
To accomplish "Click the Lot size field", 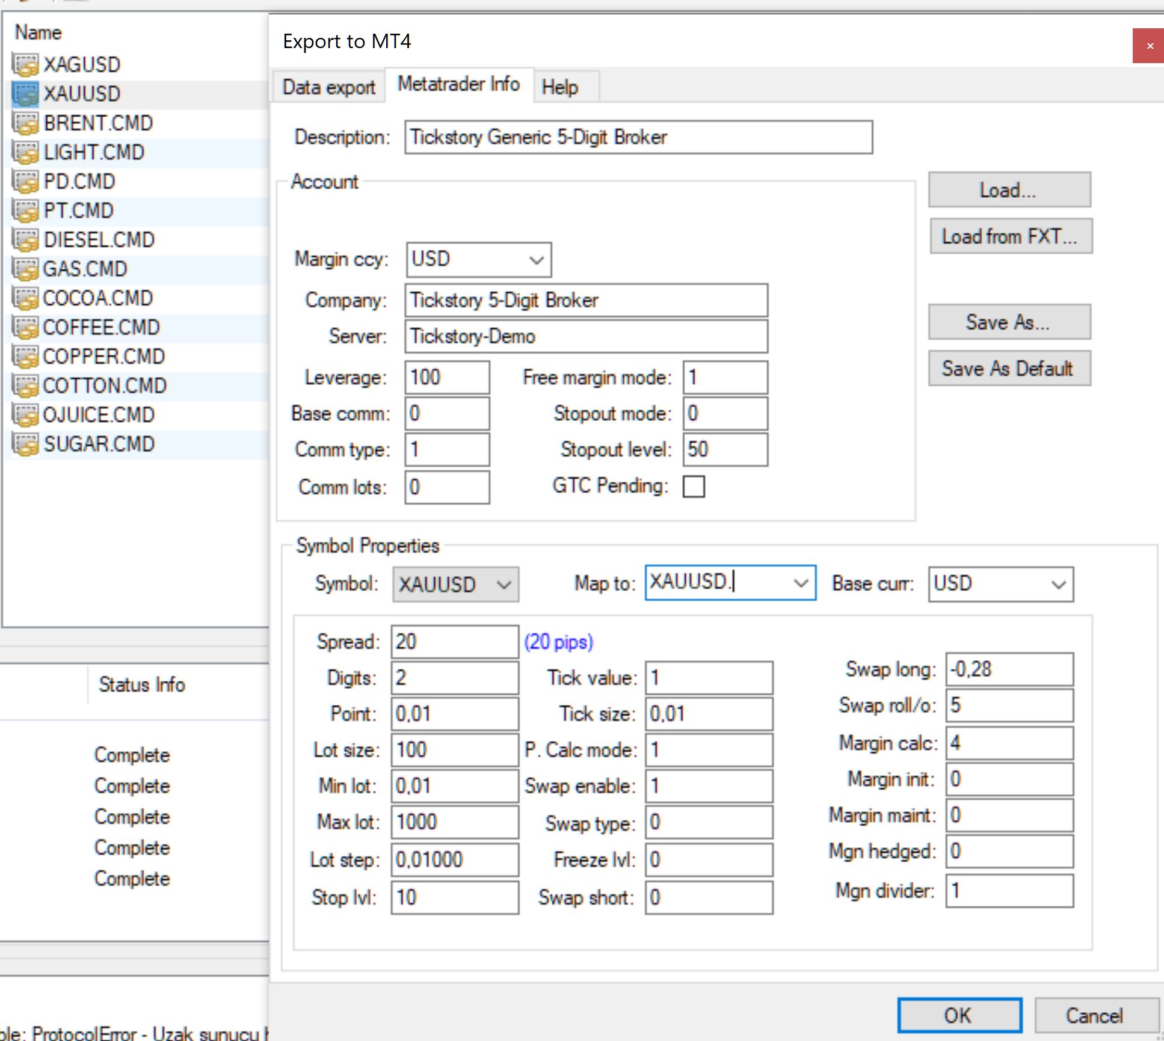I will [x=455, y=751].
